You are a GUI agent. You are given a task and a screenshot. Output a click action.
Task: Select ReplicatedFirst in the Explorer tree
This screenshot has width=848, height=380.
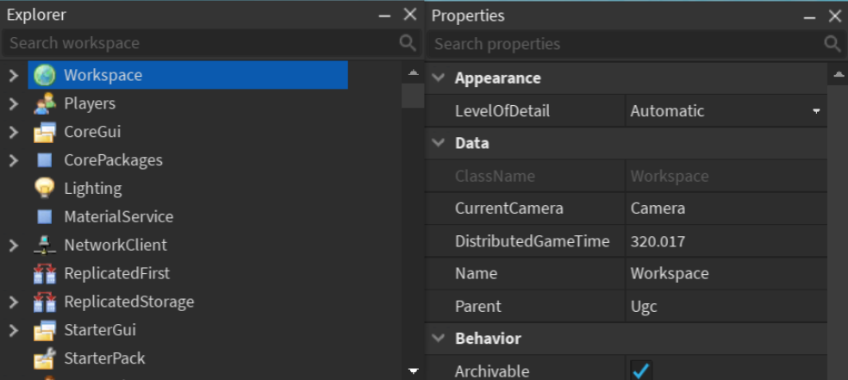tap(117, 273)
